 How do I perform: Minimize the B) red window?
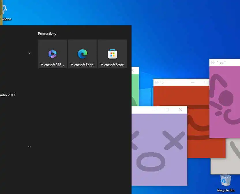coord(193,82)
